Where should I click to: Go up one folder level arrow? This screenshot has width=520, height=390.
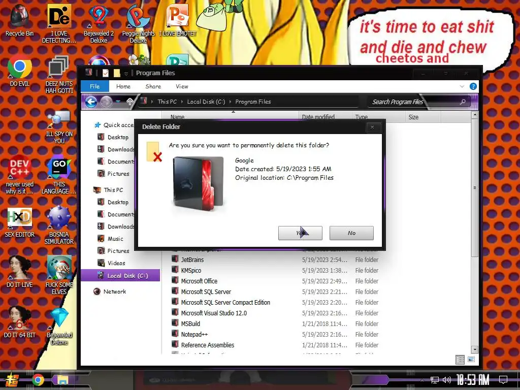130,102
